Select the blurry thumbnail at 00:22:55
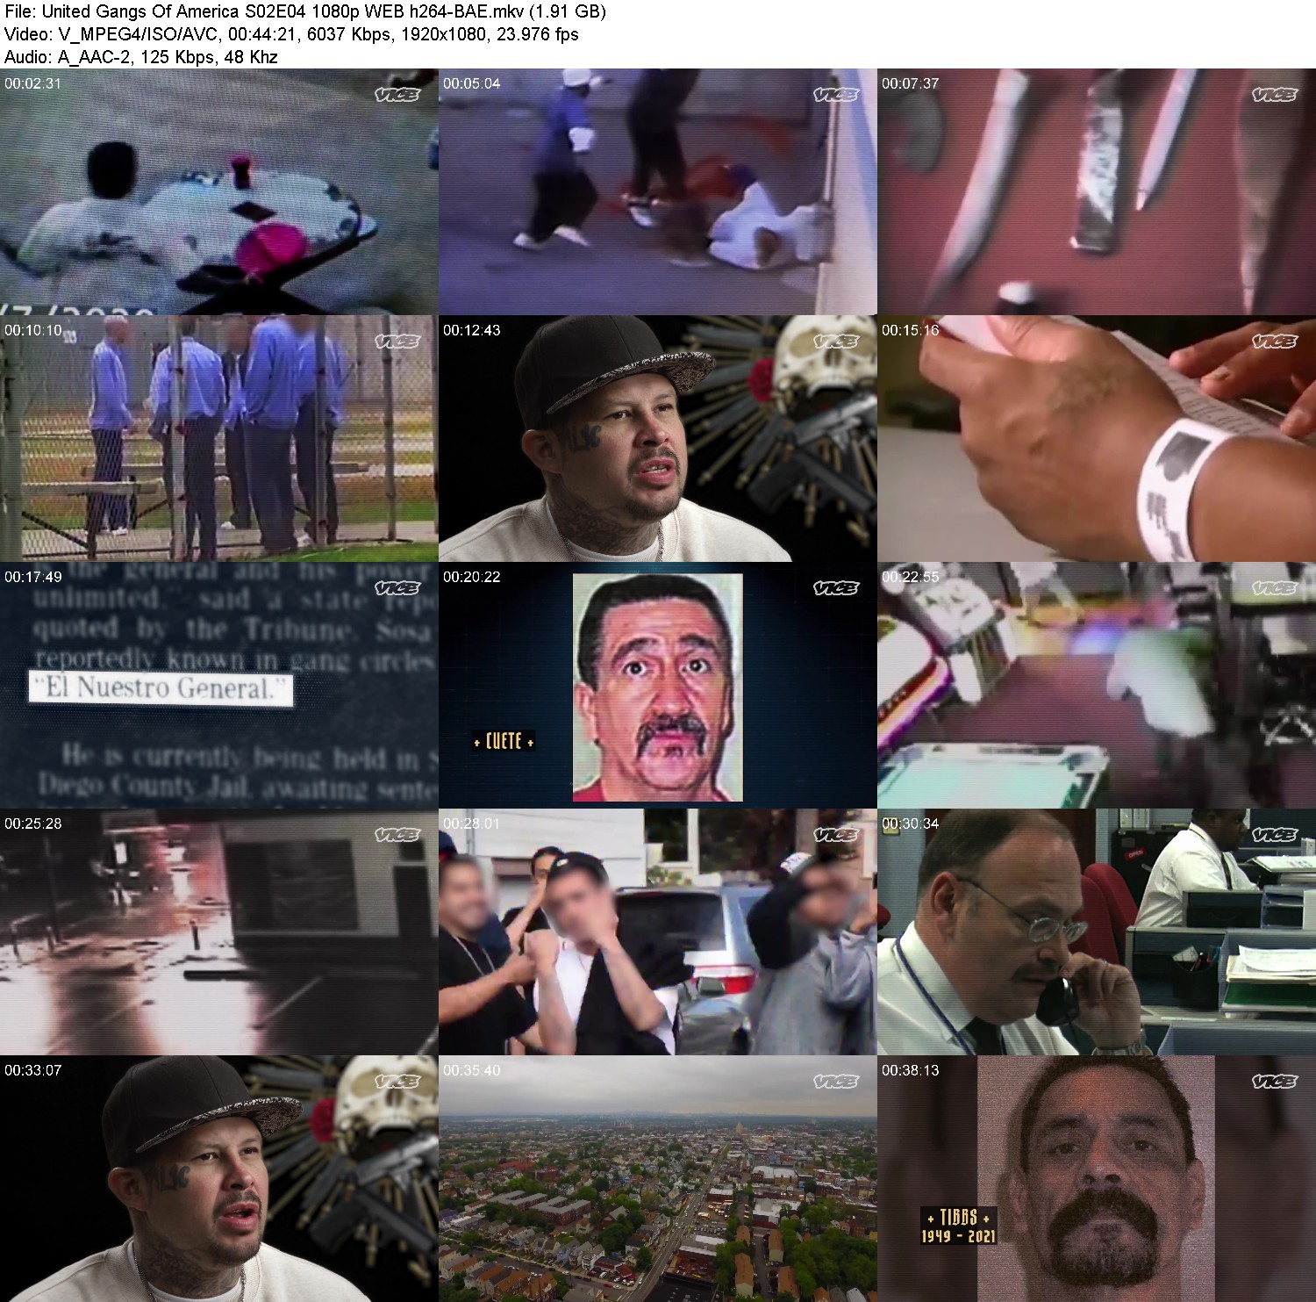The image size is (1316, 1302). pyautogui.click(x=1097, y=685)
